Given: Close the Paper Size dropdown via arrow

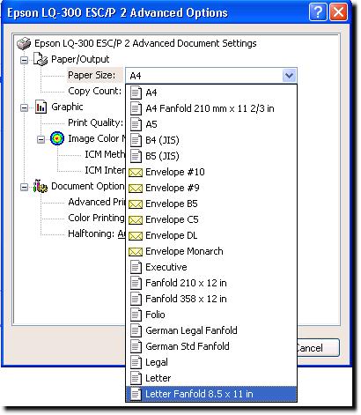Looking at the screenshot, I should [289, 76].
